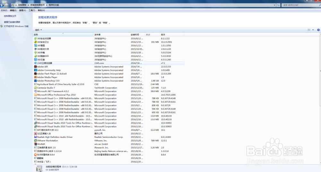Click the Realtek High Definition Audio Driver icon

(x=35, y=137)
